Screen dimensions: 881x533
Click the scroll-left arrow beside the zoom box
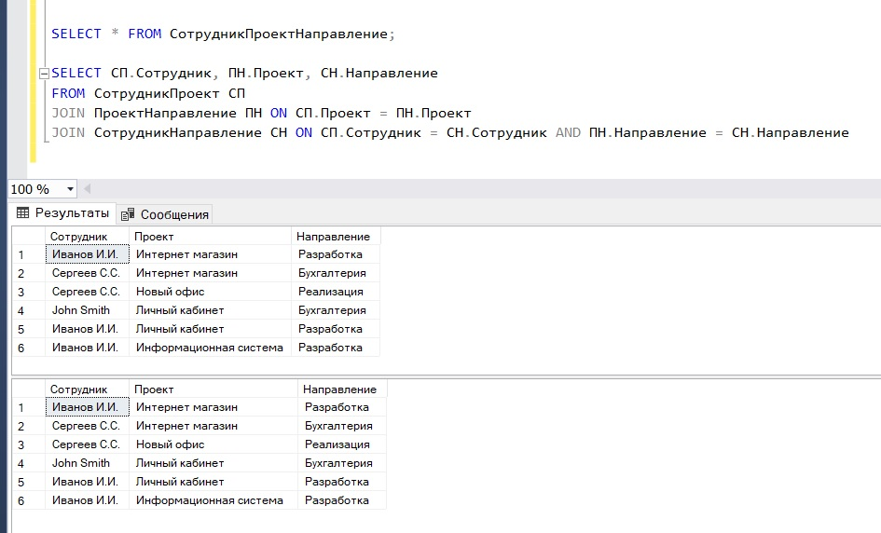pyautogui.click(x=88, y=189)
